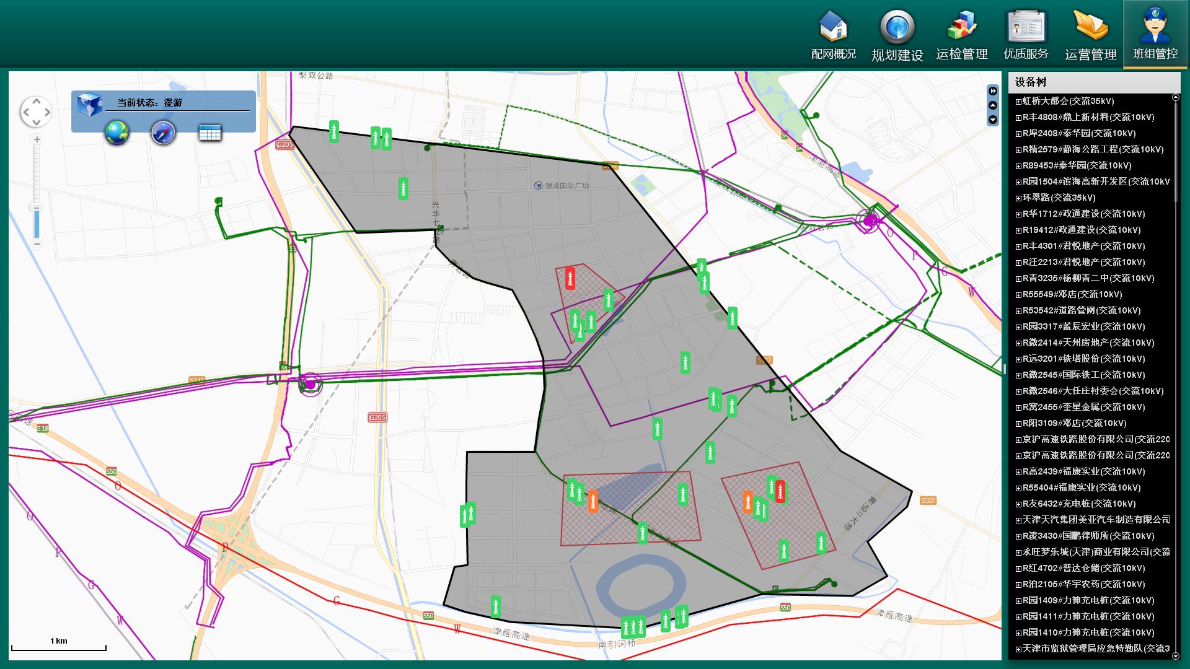Click the 3D earth cube icon
1190x669 pixels.
tap(89, 104)
